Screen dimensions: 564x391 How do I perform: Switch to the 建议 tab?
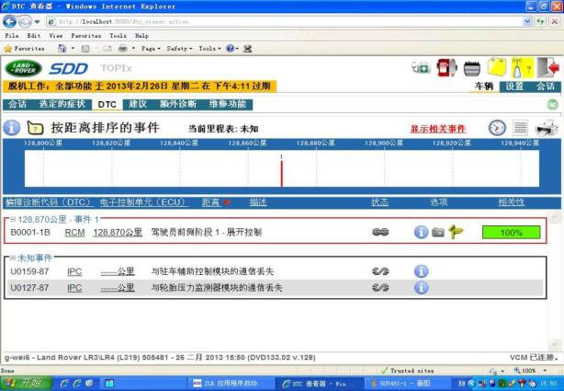(138, 104)
